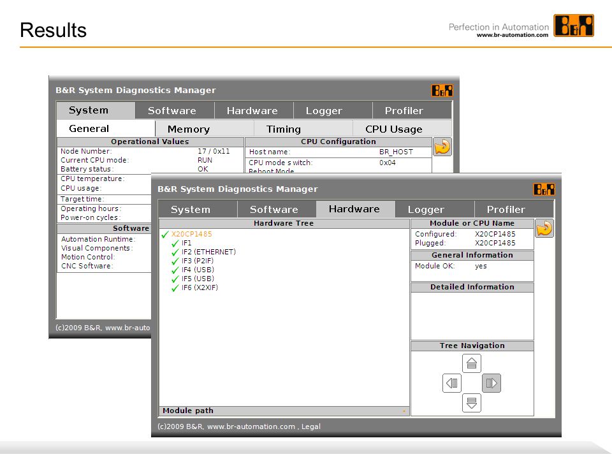
Task: Click the Module OK value 'yes'
Action: [x=481, y=266]
